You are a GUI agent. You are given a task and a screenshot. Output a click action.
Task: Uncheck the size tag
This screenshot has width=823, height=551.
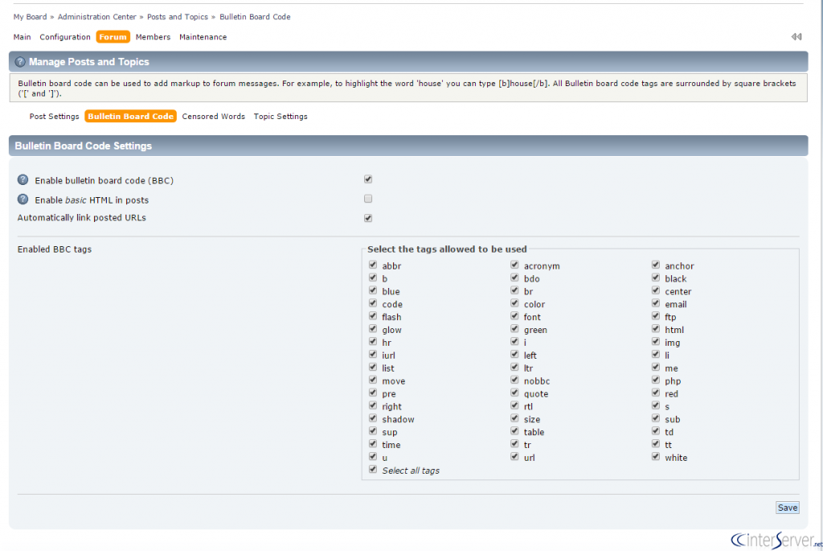point(514,418)
